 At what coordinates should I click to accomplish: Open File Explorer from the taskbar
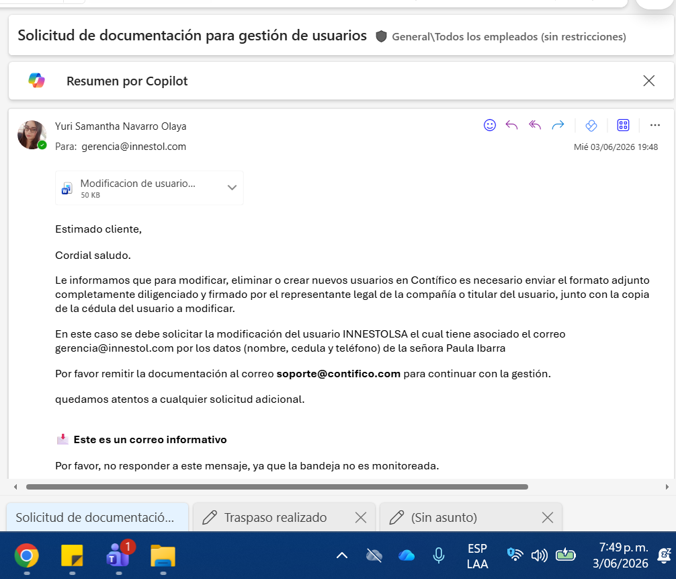[163, 555]
